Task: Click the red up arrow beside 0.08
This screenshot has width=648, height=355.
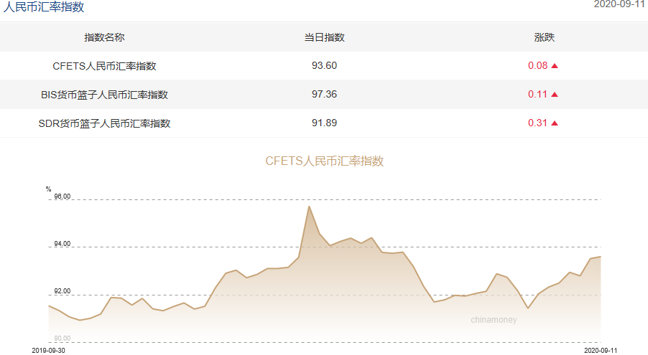Action: click(x=555, y=66)
